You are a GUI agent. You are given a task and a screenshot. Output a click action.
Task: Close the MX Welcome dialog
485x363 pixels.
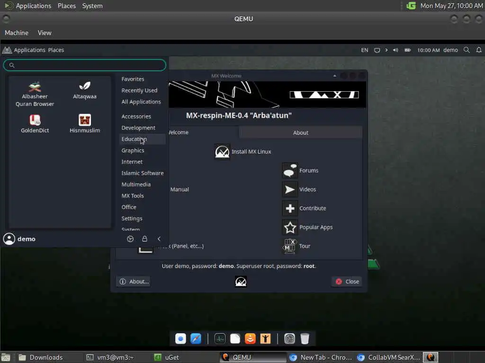tap(347, 281)
